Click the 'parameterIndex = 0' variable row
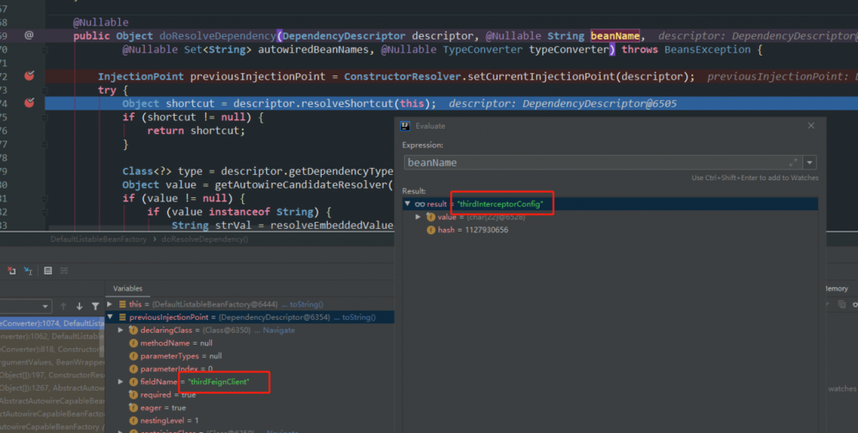858x433 pixels. pos(250,369)
